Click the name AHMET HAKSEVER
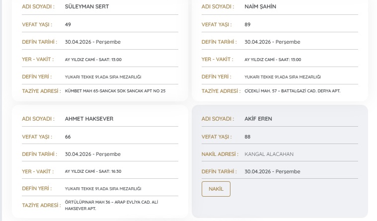The width and height of the screenshot is (377, 221). coord(89,119)
